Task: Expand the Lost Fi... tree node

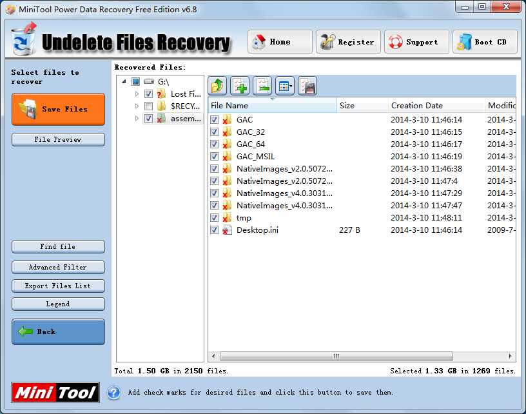Action: [x=137, y=94]
